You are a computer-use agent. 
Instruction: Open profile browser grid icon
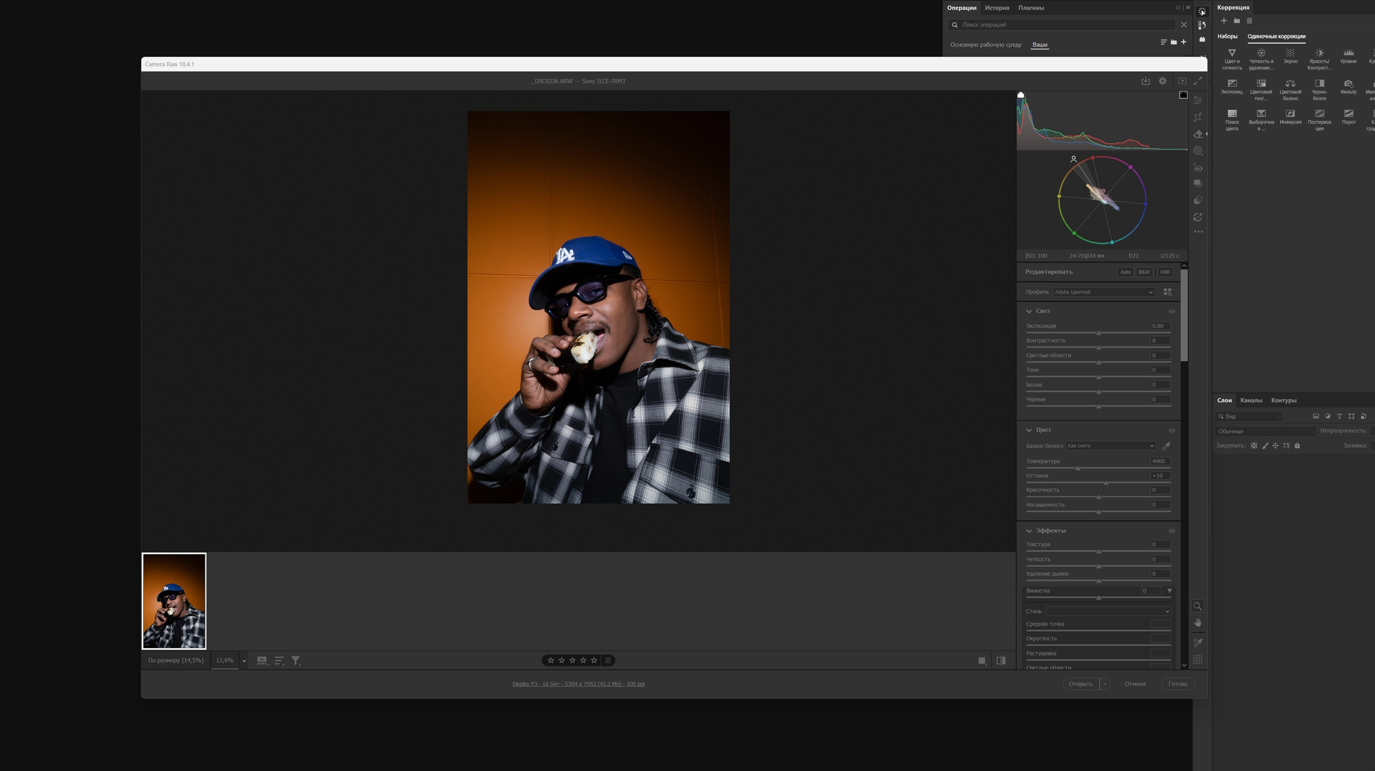tap(1168, 292)
